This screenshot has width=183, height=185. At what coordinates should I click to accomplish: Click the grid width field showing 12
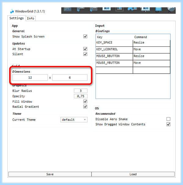coord(30,78)
